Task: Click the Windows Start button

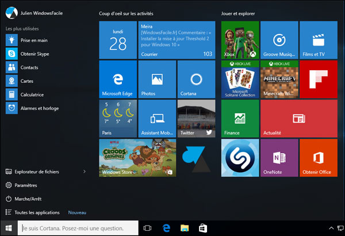Action: (9, 229)
